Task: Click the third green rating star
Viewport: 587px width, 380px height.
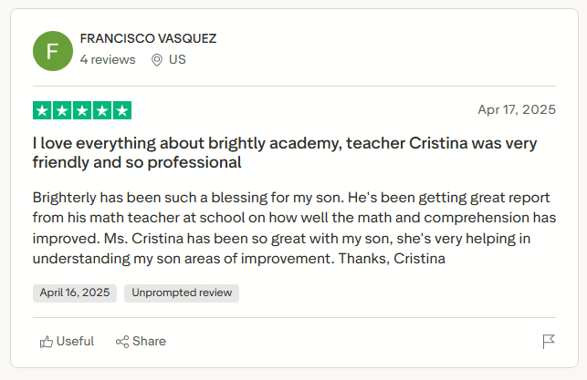Action: coord(82,110)
